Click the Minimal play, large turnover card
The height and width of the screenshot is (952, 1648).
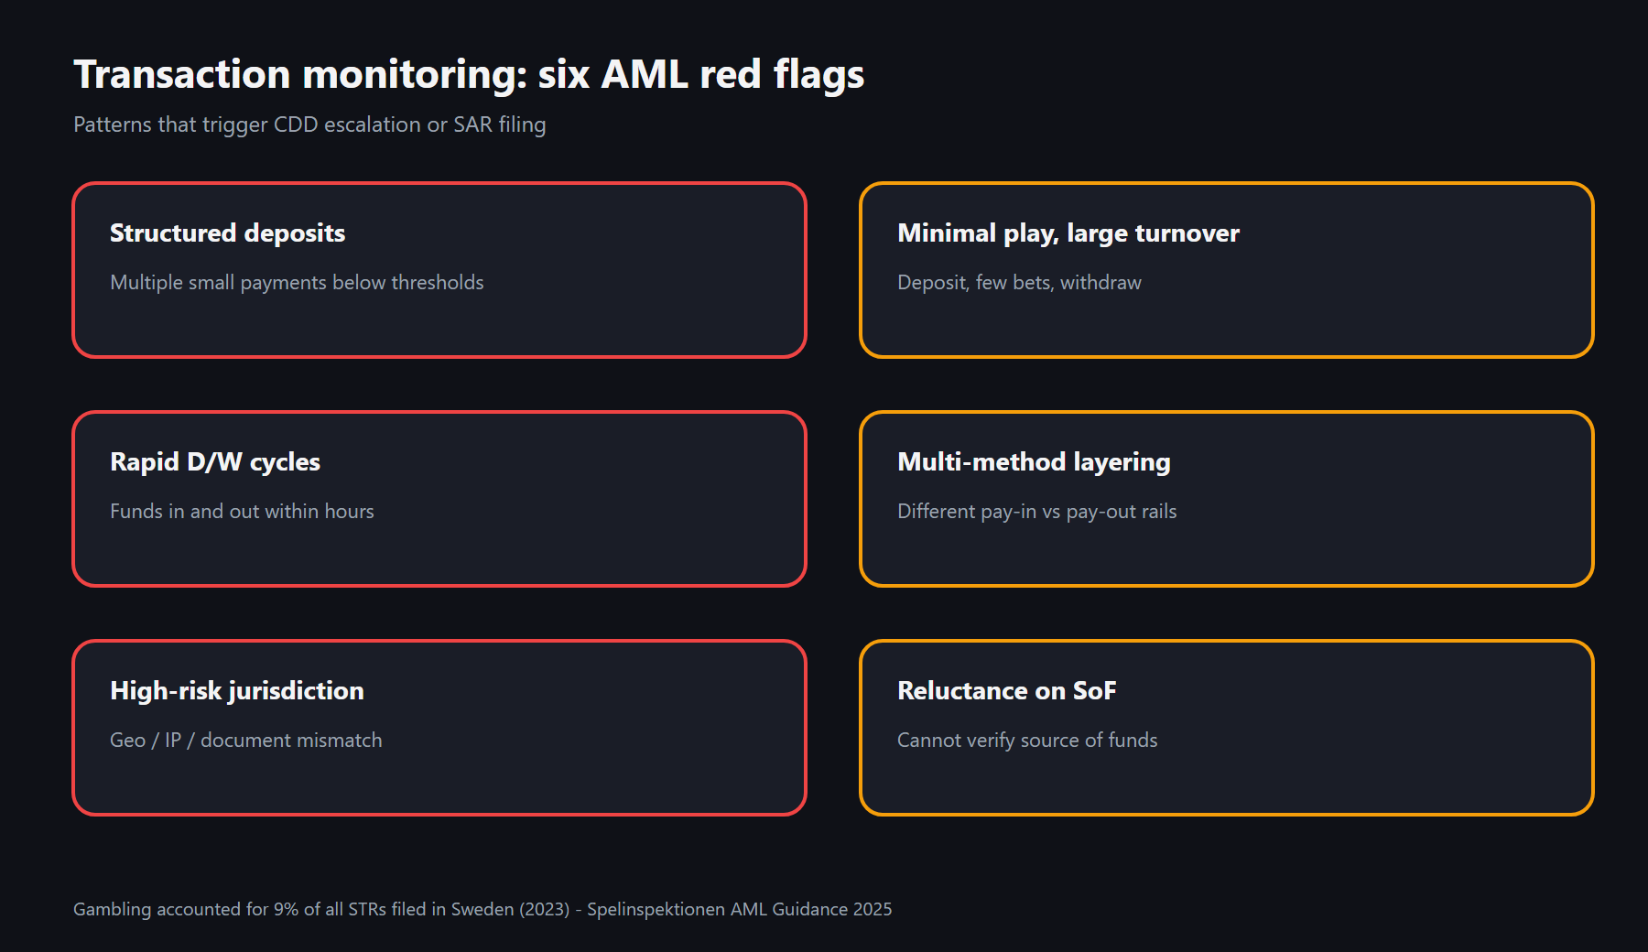pos(1227,270)
